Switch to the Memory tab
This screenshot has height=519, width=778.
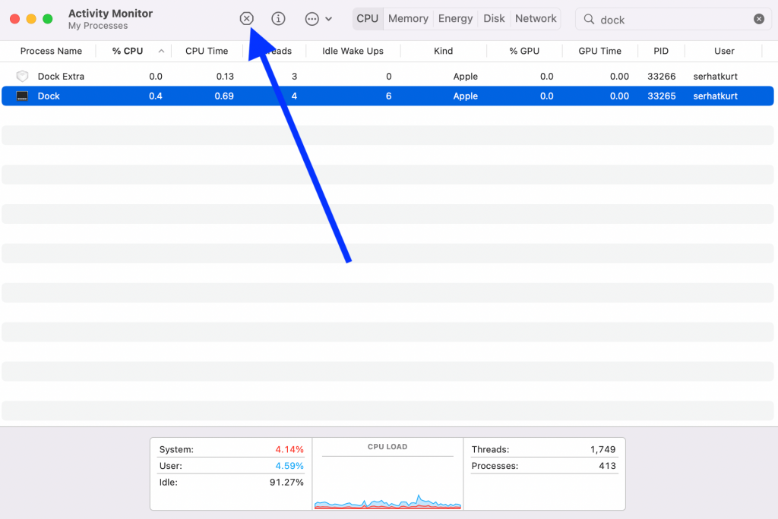click(x=408, y=19)
